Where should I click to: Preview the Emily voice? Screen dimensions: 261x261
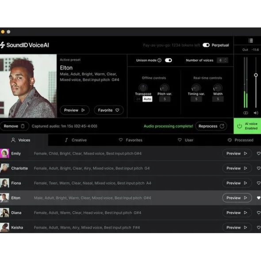(237, 154)
